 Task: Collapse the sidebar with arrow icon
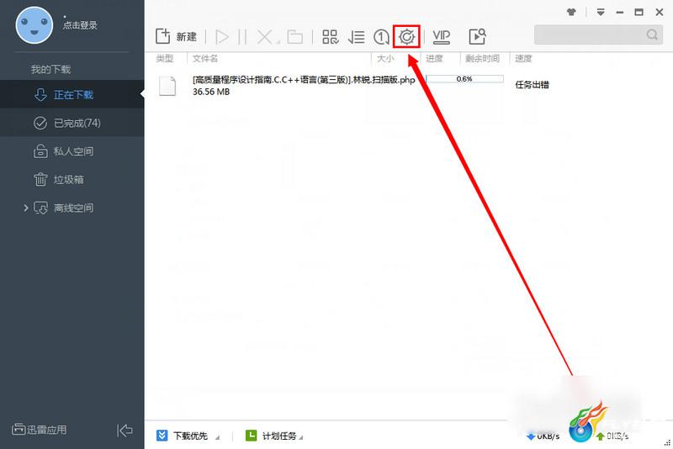pyautogui.click(x=125, y=431)
